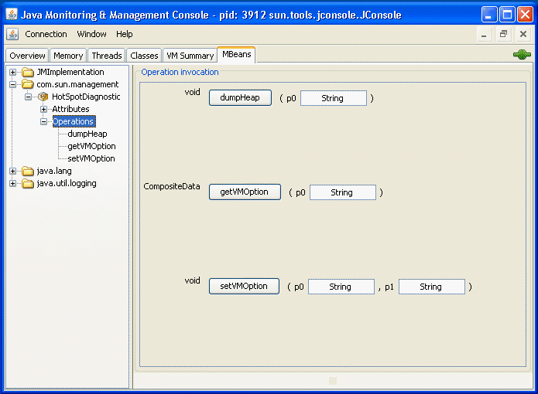The width and height of the screenshot is (538, 394).
Task: Click the java.util.logging folder icon
Action: click(28, 183)
